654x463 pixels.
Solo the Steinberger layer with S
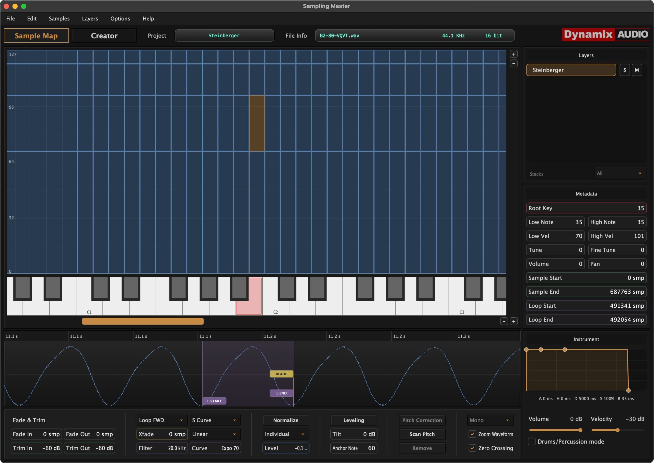coord(624,70)
